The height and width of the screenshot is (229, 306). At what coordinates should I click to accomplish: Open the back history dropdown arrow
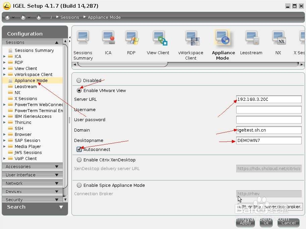click(13, 17)
